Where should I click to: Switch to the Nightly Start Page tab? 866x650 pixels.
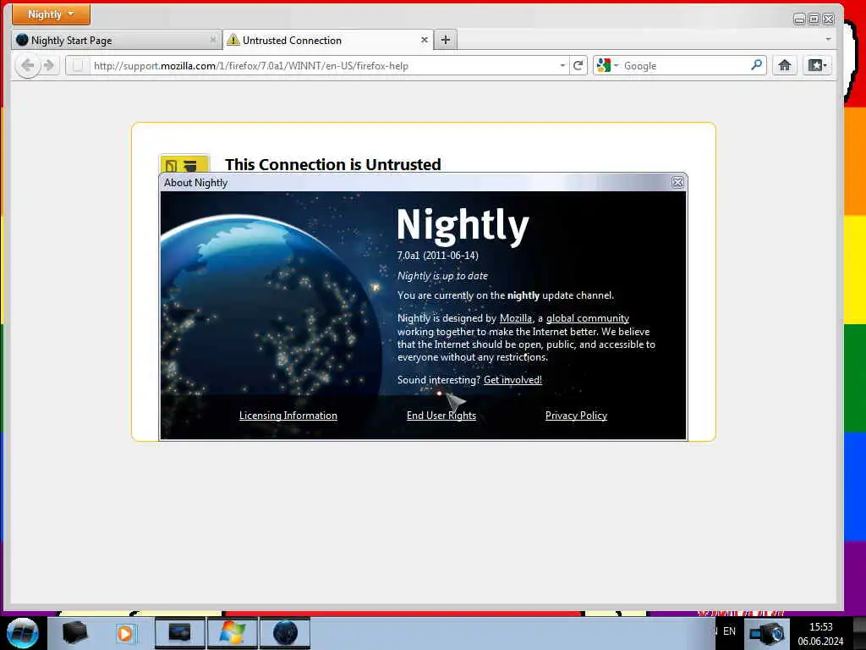(x=117, y=41)
